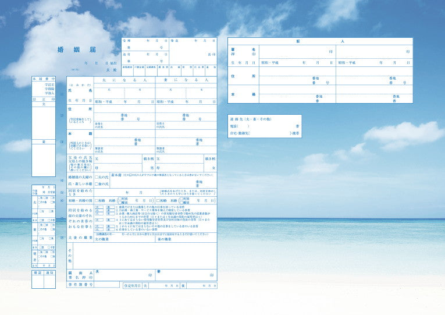Click the 妻になる人 column header
445x315 pixels.
click(x=186, y=80)
